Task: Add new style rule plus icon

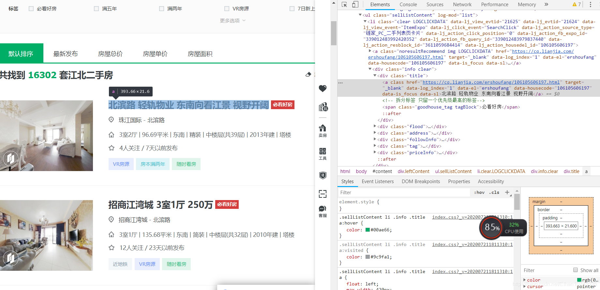Action: [x=507, y=193]
